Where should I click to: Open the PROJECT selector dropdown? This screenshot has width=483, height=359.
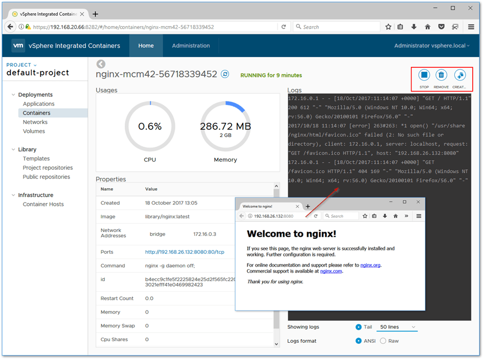pos(21,65)
